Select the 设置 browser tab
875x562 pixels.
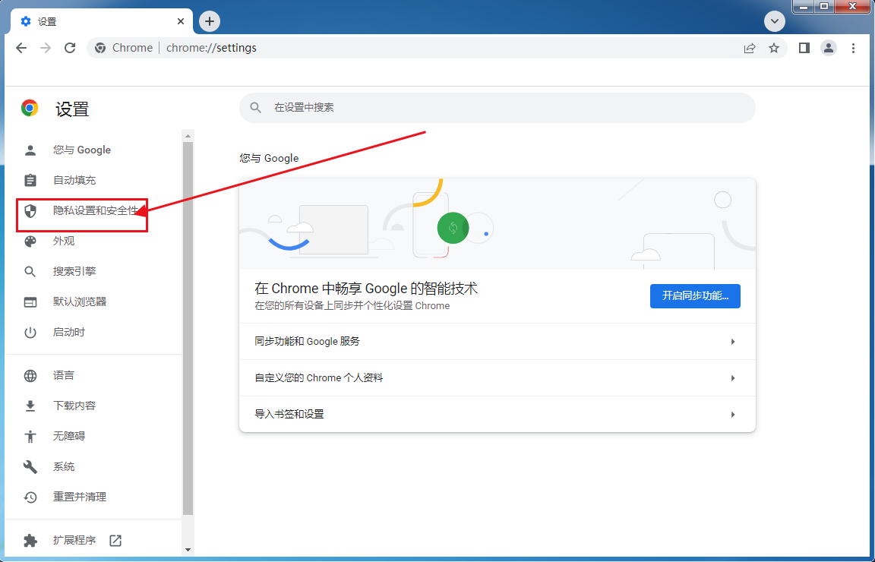[102, 21]
